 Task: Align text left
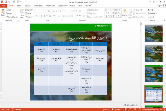pyautogui.click(x=64, y=16)
